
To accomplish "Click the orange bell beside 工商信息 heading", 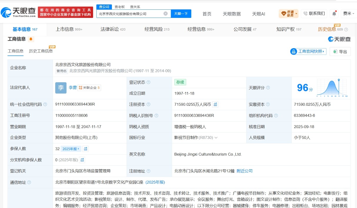I will click(x=31, y=39).
